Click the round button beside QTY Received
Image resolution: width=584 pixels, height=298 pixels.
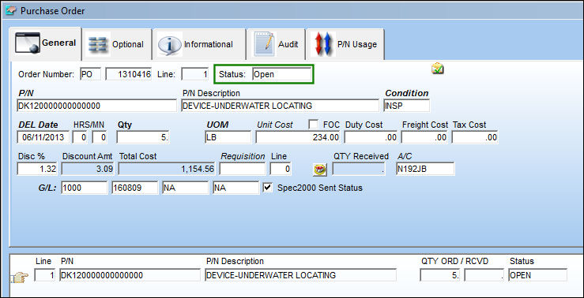[319, 169]
